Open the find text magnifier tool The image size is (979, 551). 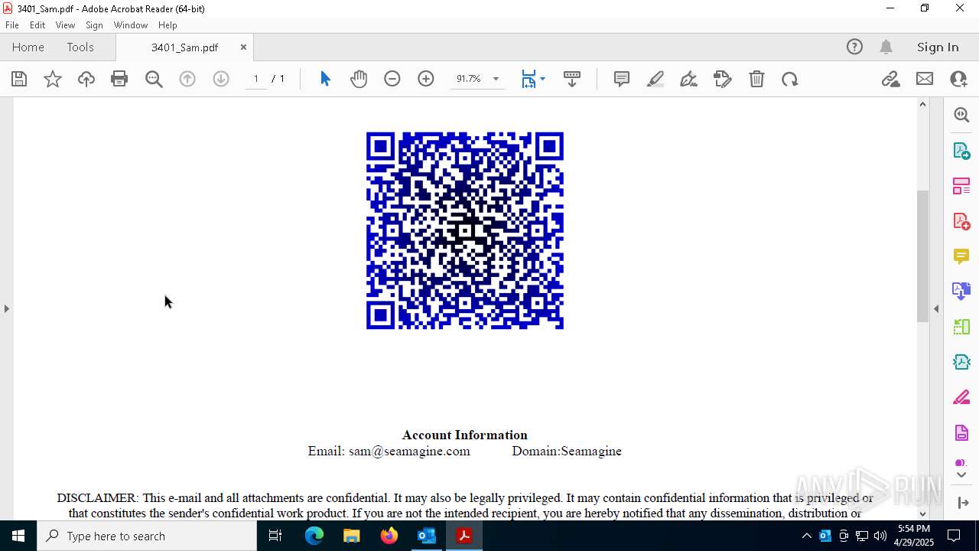(154, 79)
